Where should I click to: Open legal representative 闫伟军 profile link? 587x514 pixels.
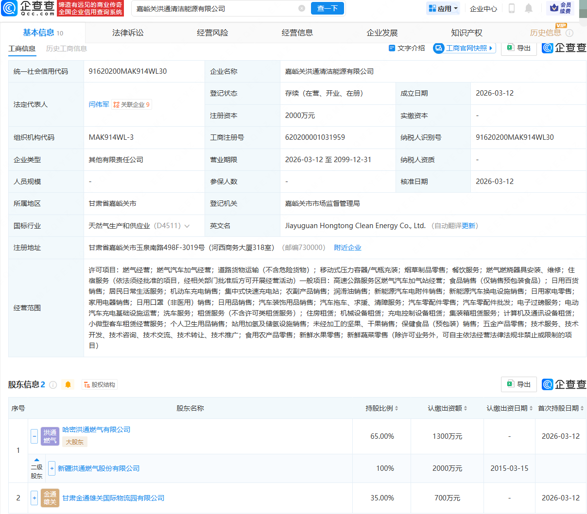point(99,104)
